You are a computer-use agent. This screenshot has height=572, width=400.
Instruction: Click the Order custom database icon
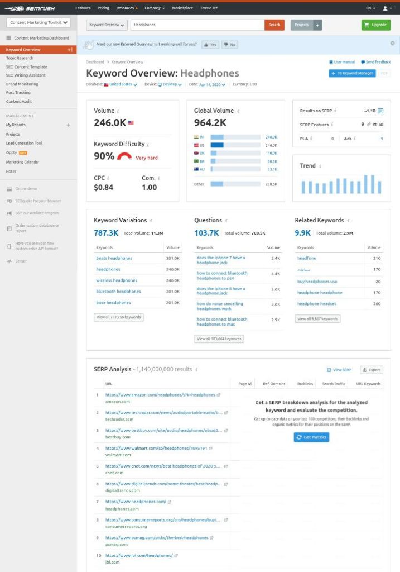tap(9, 228)
